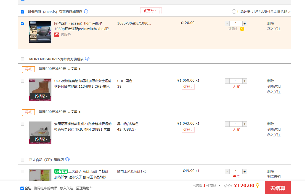Click the yellow question mark under 采购中
Screen dimensions: 305x194
[x=242, y=29]
